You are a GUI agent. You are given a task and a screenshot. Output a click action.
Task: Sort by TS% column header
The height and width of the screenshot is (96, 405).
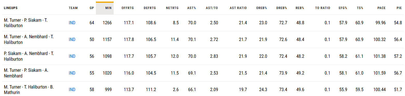360,8
